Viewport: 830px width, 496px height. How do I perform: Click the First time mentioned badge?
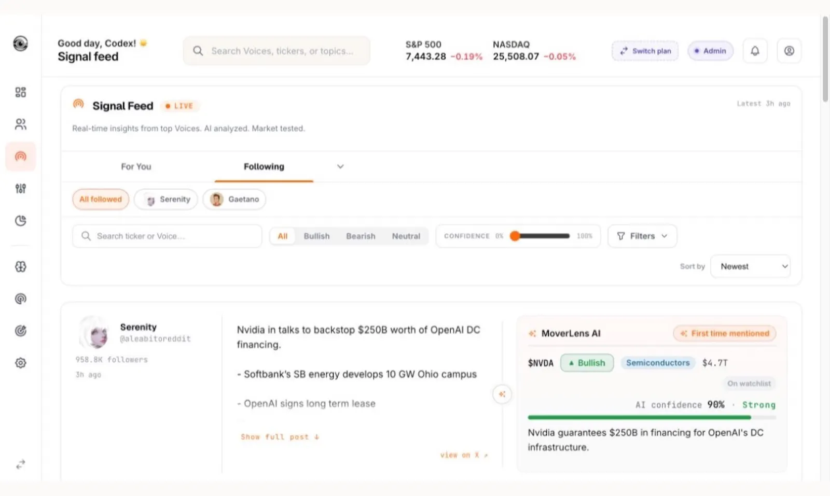click(x=724, y=333)
